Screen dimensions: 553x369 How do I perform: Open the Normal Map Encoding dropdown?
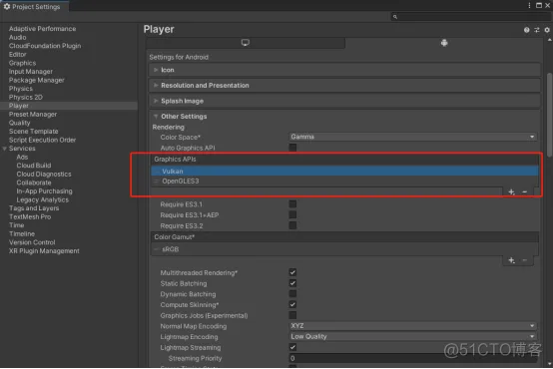(x=413, y=326)
